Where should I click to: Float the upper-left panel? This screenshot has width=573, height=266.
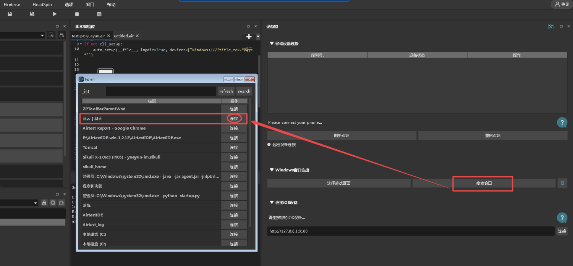tap(57, 26)
